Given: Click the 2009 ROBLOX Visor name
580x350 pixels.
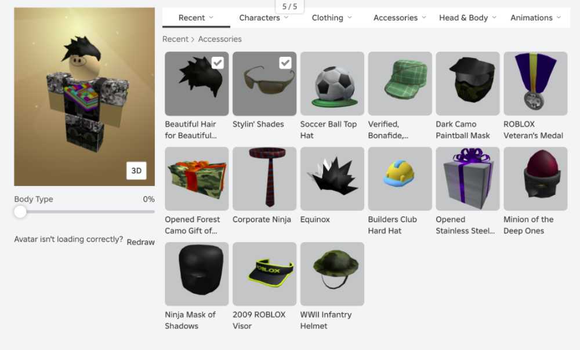Looking at the screenshot, I should click(259, 320).
